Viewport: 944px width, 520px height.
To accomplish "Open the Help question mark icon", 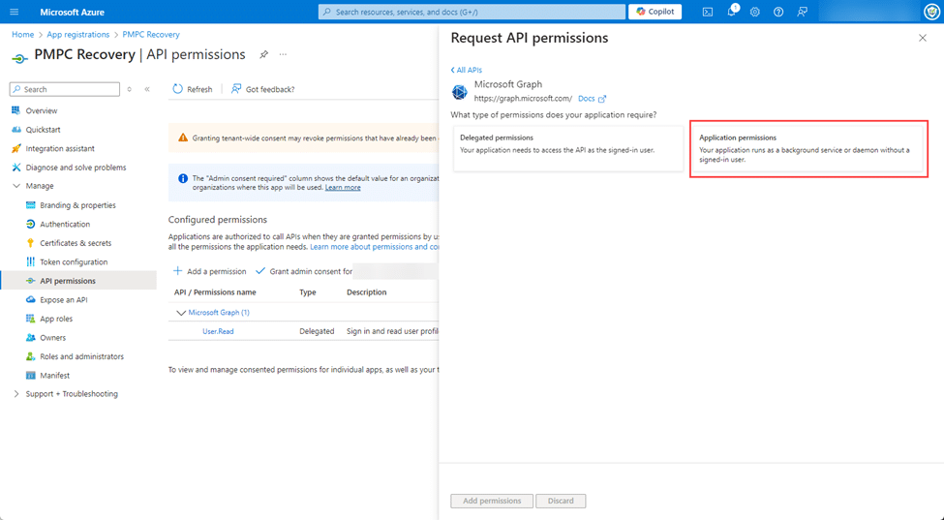I will (778, 12).
